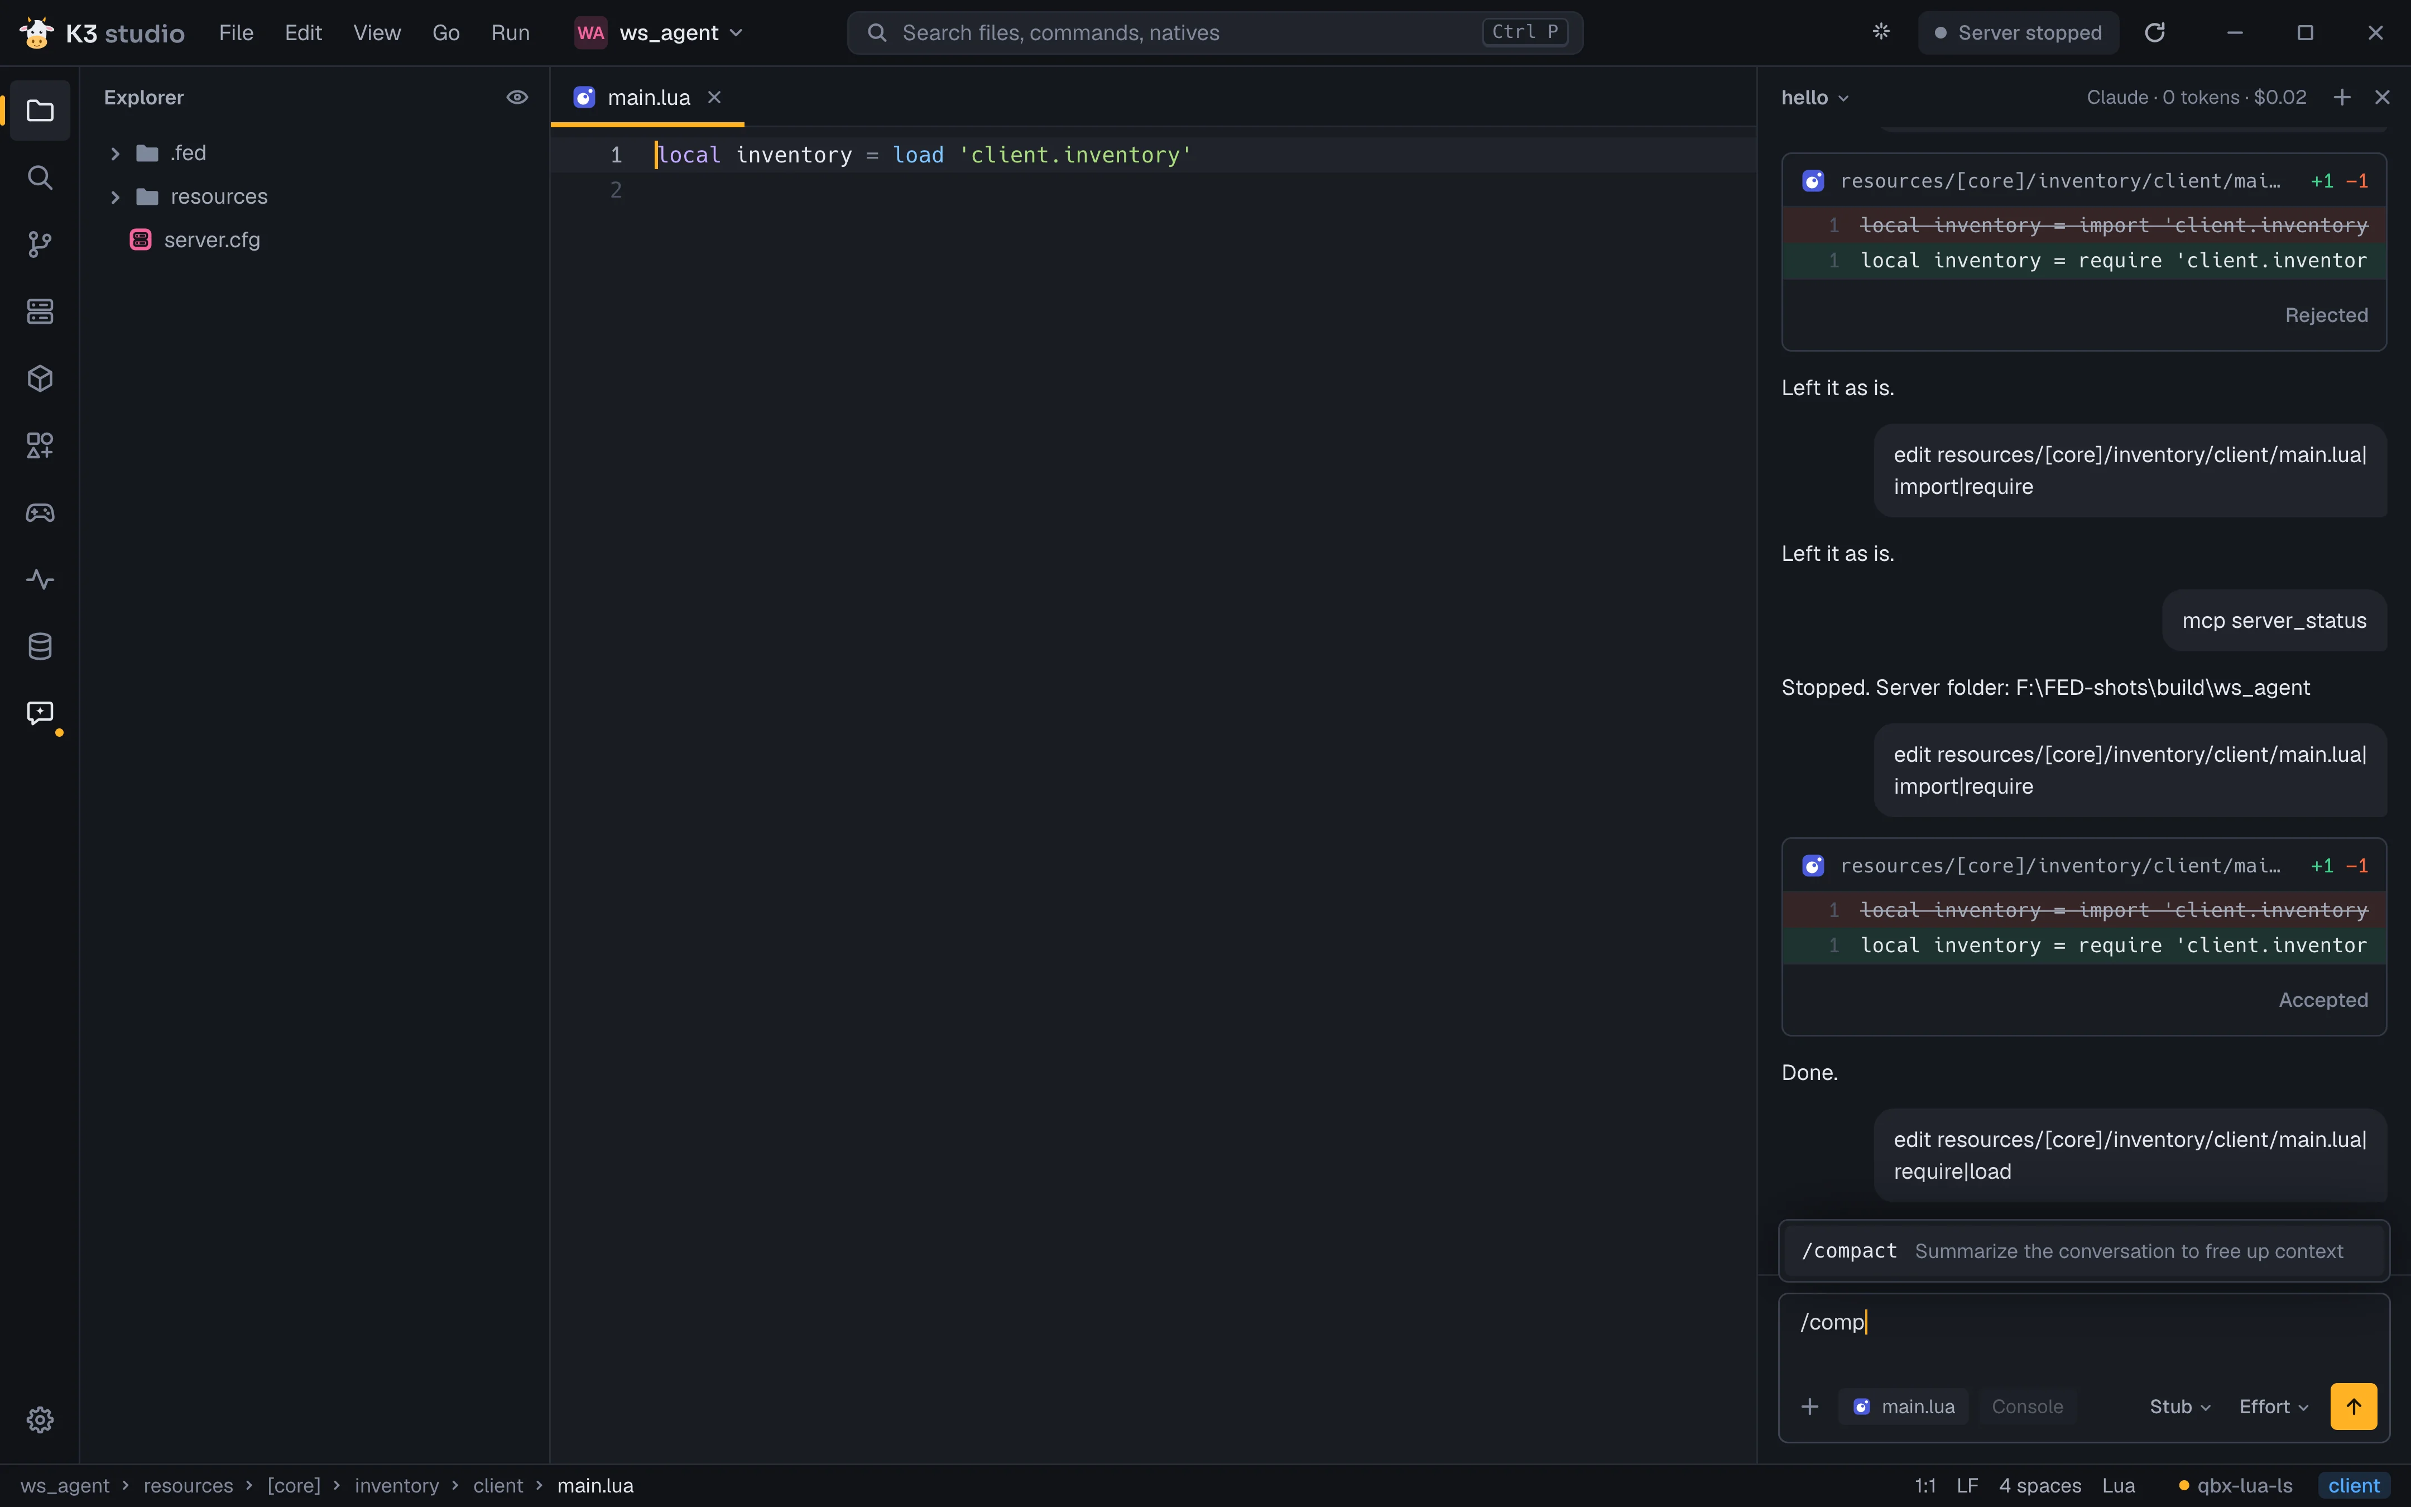Open the server stack panel in sidebar

tap(40, 311)
